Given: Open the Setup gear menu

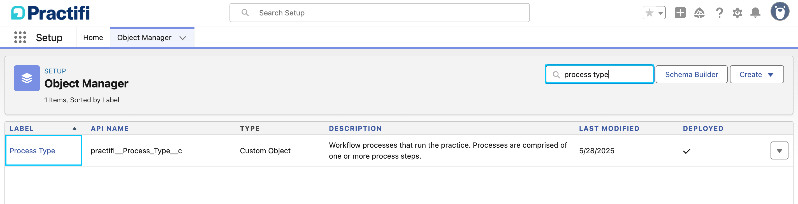Looking at the screenshot, I should tap(737, 13).
